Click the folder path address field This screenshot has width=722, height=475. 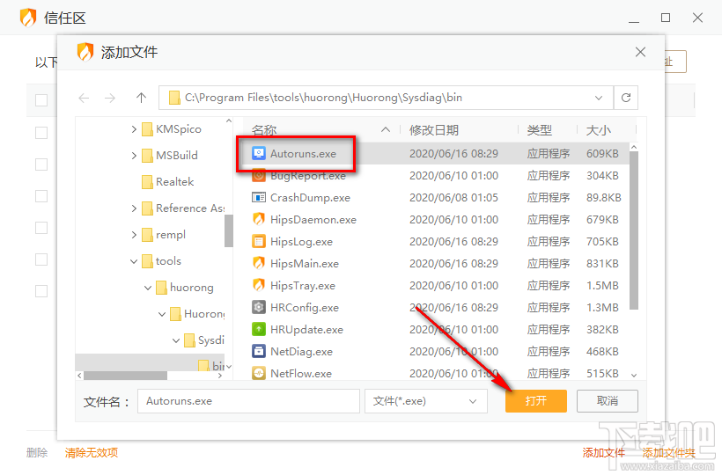coord(386,98)
